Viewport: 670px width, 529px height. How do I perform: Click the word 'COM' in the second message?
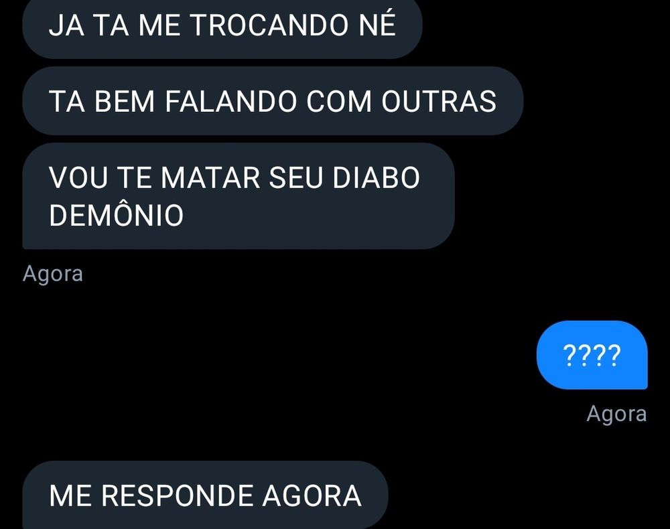[339, 102]
